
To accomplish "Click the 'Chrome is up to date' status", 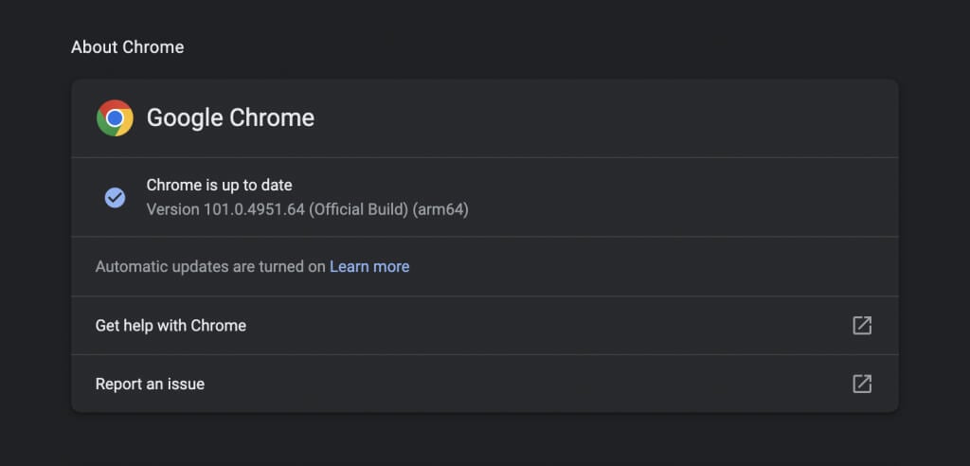I will tap(219, 186).
